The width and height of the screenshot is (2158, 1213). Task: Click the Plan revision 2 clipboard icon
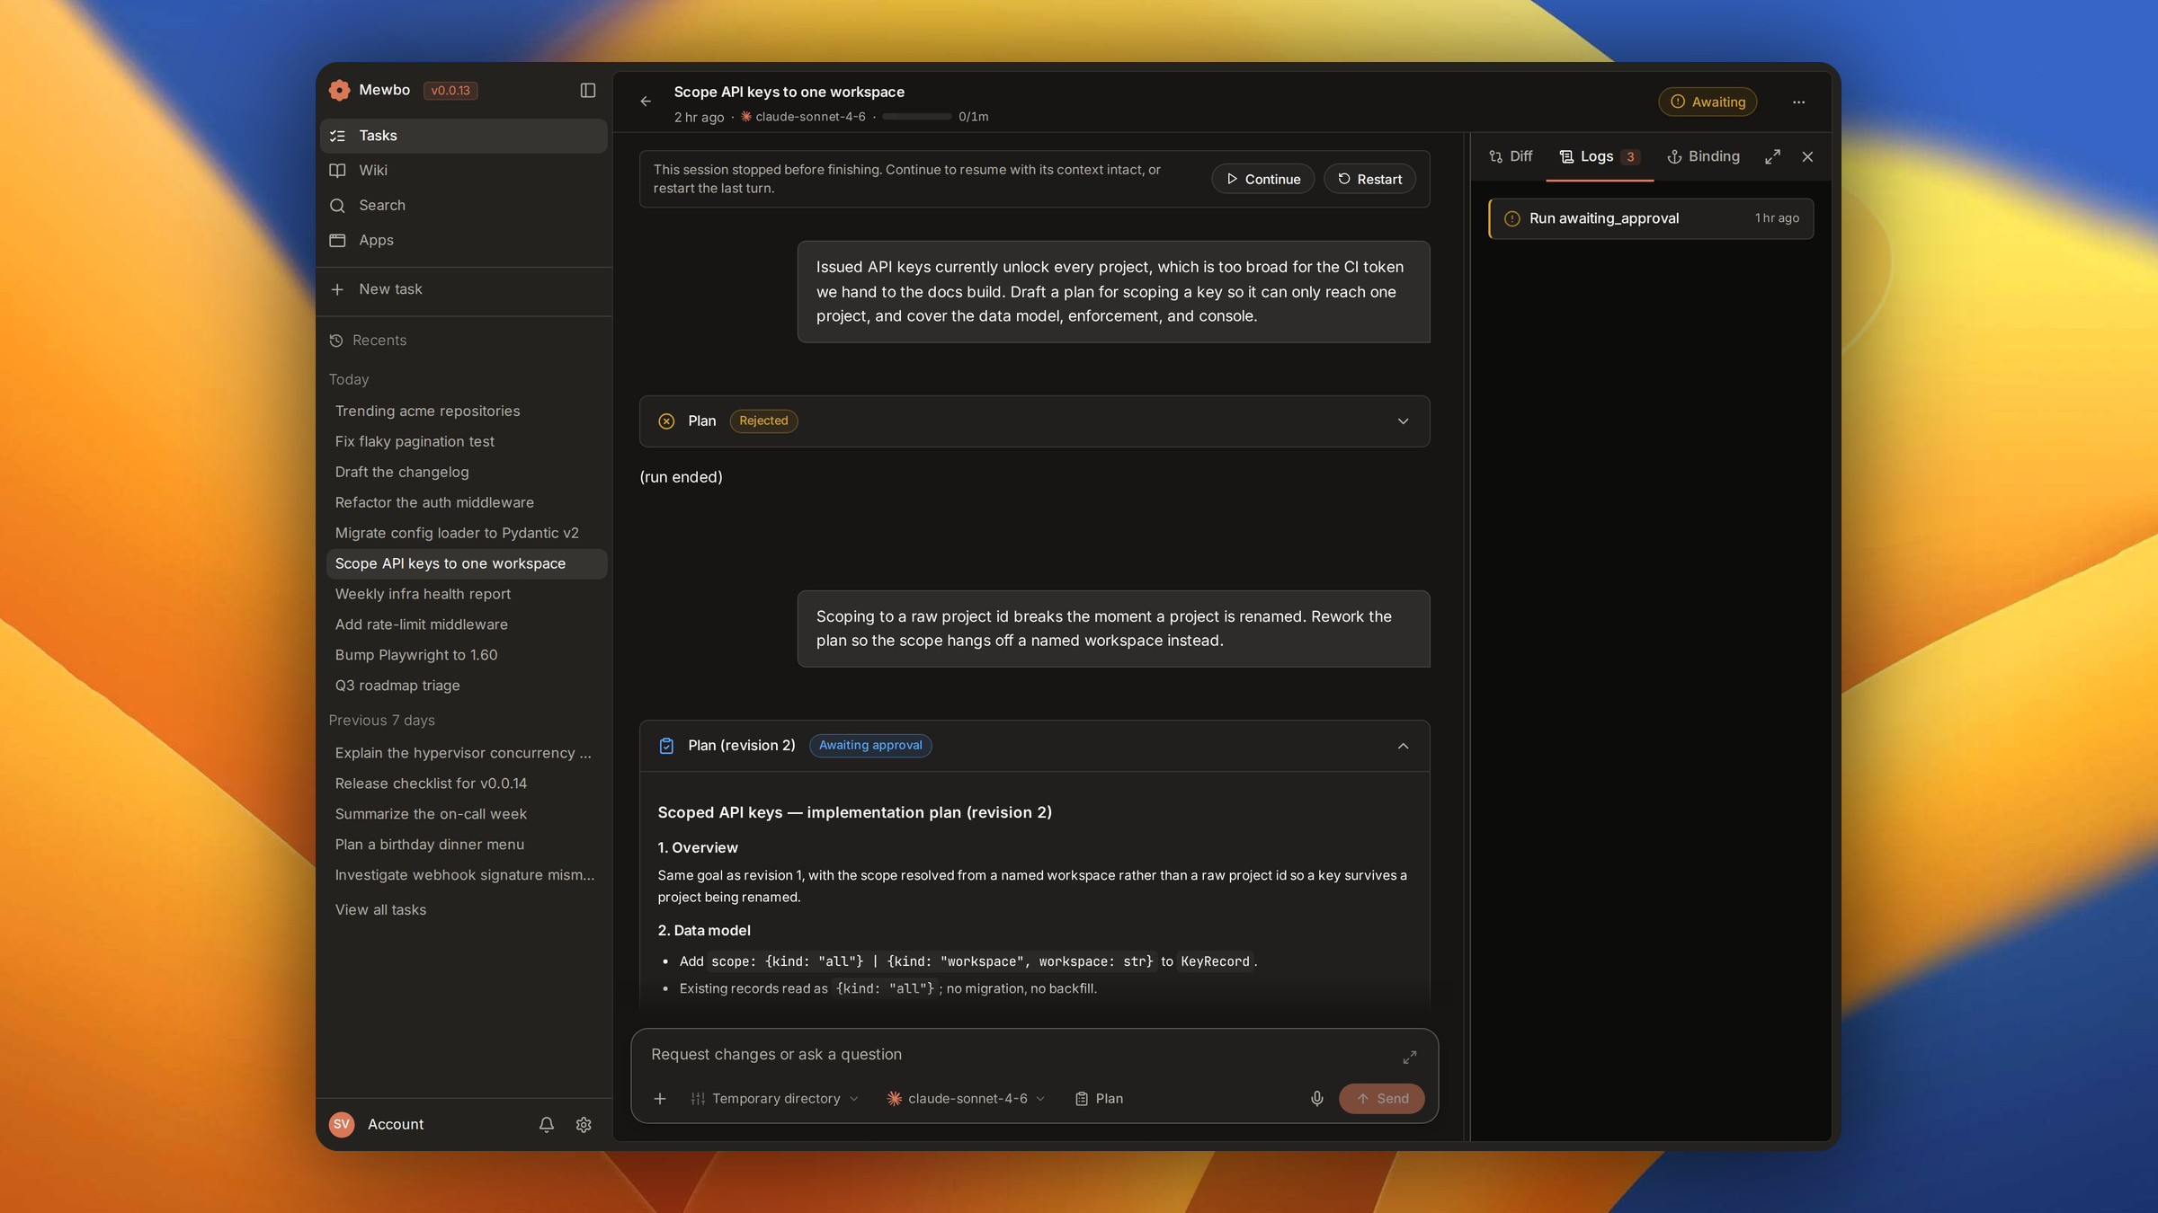pos(666,746)
